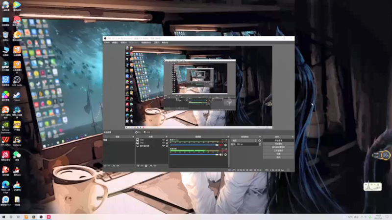Click the Audio Mixer vertical scrollbar

(229, 153)
